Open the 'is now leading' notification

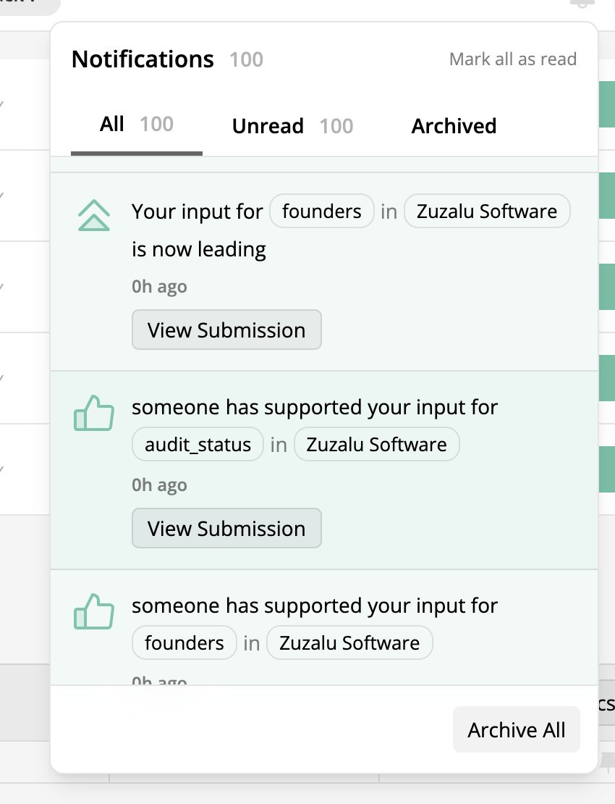tap(324, 272)
